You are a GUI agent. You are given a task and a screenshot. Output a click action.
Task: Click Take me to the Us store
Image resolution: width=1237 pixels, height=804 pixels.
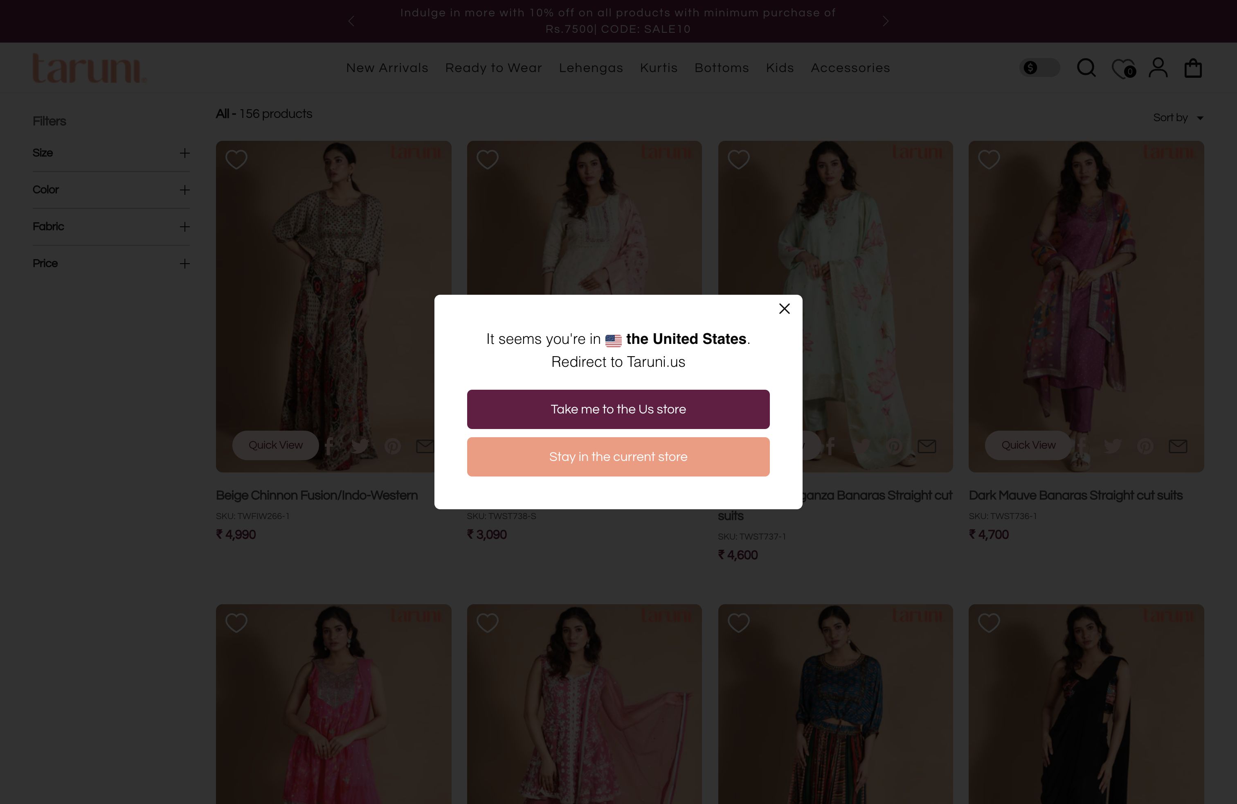point(618,409)
